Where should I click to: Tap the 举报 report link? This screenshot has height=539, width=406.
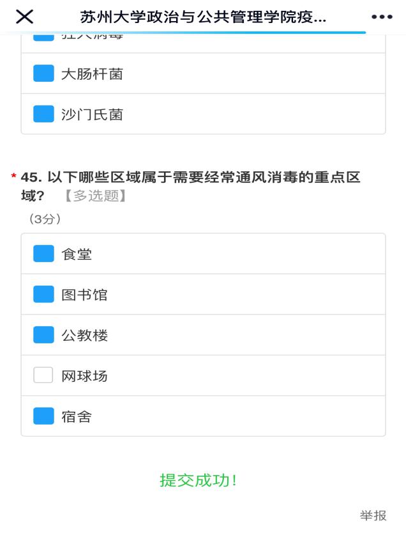point(373,515)
